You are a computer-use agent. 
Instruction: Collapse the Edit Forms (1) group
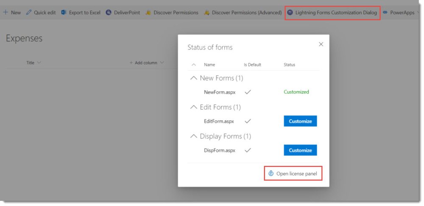[194, 107]
